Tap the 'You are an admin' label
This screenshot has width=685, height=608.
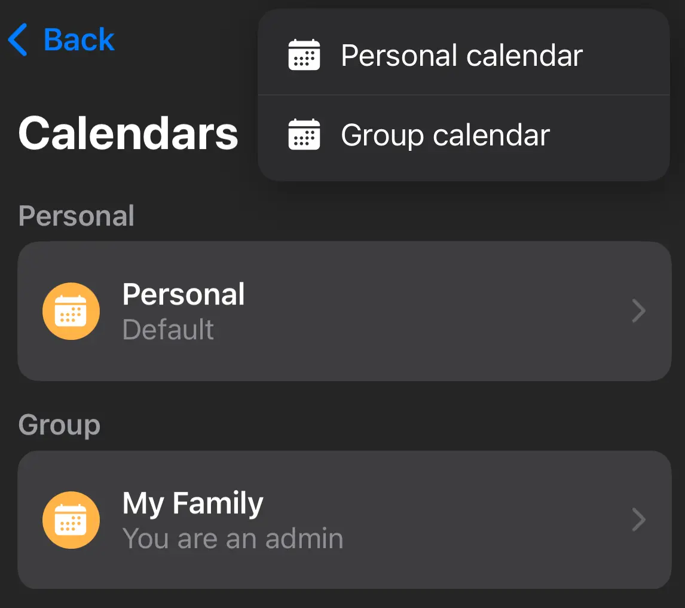pos(233,538)
